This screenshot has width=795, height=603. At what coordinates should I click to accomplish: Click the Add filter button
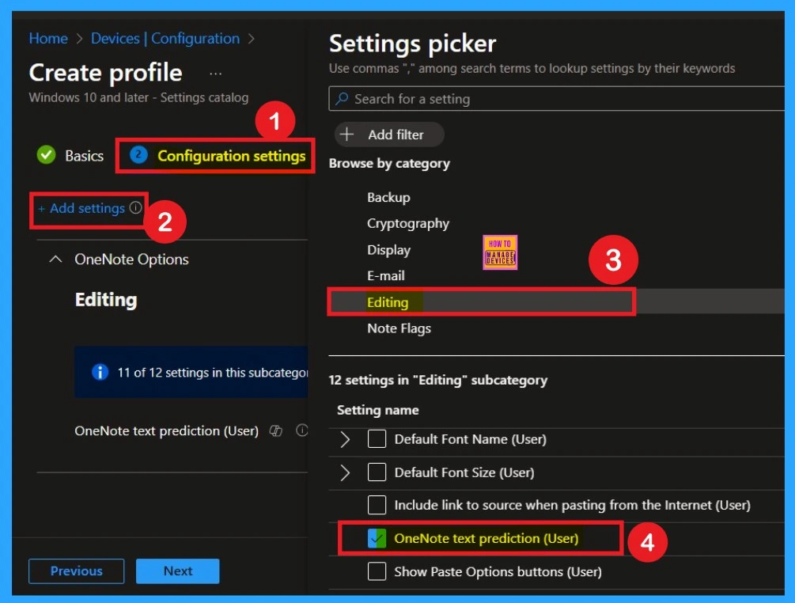[x=389, y=135]
